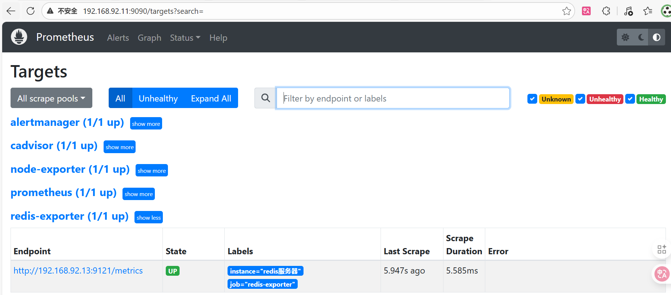Click the not-secure warning triangle icon

pos(51,11)
